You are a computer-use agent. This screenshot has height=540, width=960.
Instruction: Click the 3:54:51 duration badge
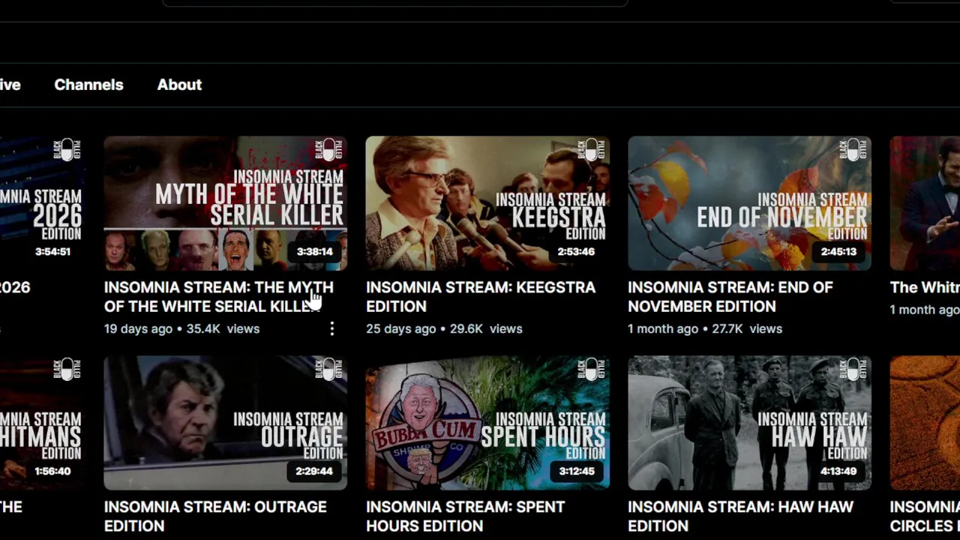click(52, 251)
